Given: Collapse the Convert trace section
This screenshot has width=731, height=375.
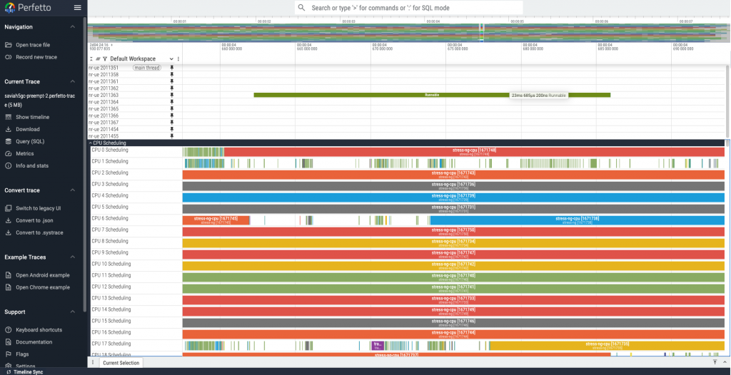Looking at the screenshot, I should click(x=72, y=190).
